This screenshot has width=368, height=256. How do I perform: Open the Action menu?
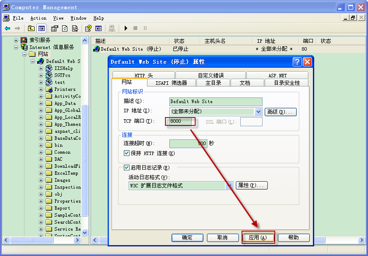[38, 18]
